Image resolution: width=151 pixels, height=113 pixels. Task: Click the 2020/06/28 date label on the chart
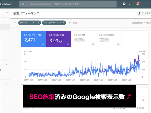pos(85,80)
